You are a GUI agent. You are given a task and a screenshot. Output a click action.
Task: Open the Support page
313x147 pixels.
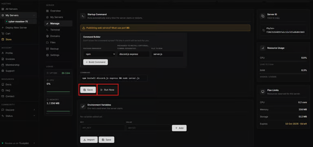tap(10, 71)
